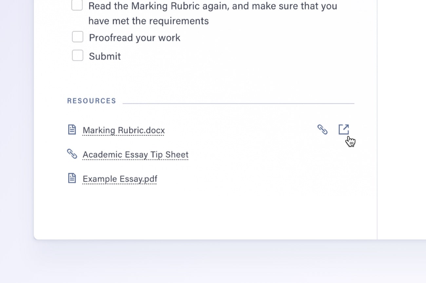Click the chain link icon beside Academic Essay Tip Sheet
Screen dimensions: 426x283
pyautogui.click(x=72, y=154)
